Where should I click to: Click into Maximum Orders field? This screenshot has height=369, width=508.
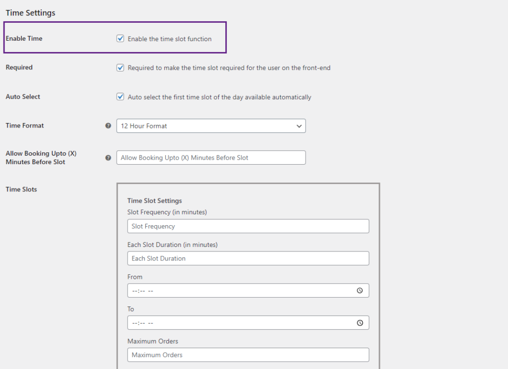point(248,355)
